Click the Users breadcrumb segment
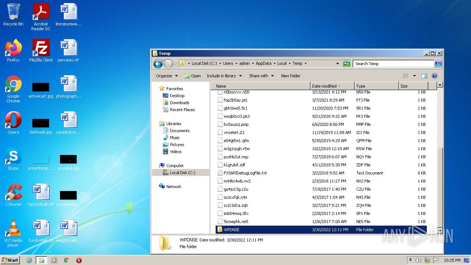The width and height of the screenshot is (471, 265). pyautogui.click(x=228, y=63)
